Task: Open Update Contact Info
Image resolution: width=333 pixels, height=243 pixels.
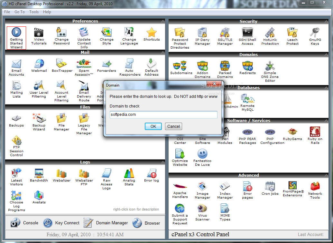Action: [x=84, y=38]
